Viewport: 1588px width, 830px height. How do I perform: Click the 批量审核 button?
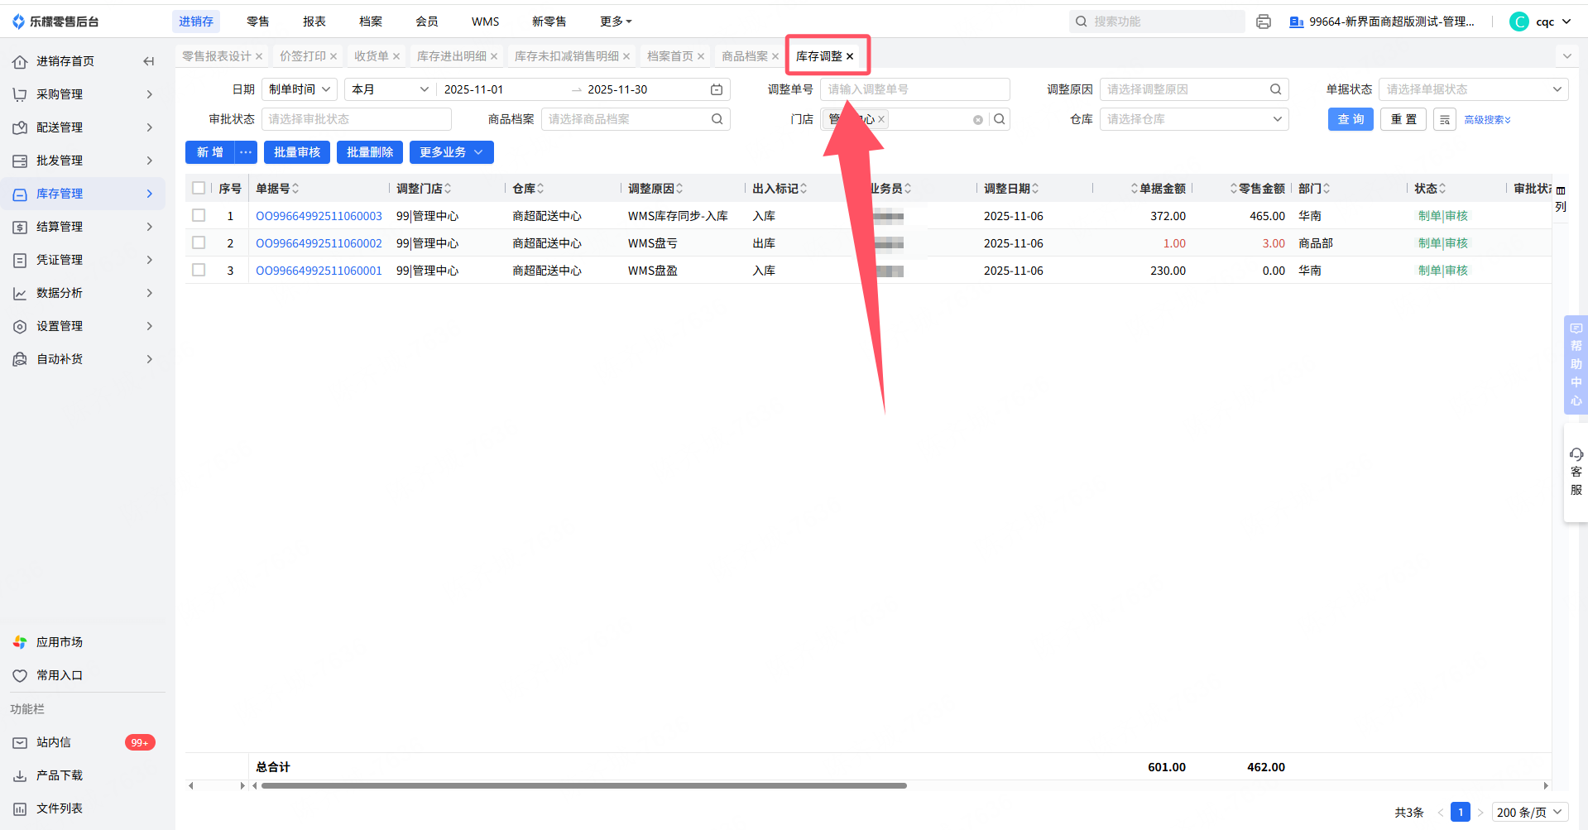(297, 152)
